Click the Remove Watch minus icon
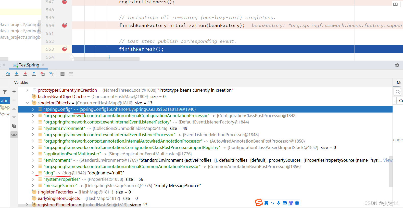The height and width of the screenshot is (208, 403). [14, 100]
